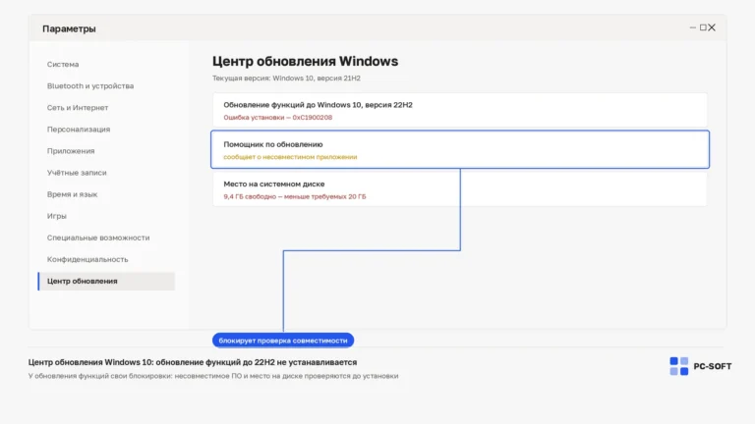Click сообщает о несовместимом приложении text
The height and width of the screenshot is (424, 755).
click(290, 157)
